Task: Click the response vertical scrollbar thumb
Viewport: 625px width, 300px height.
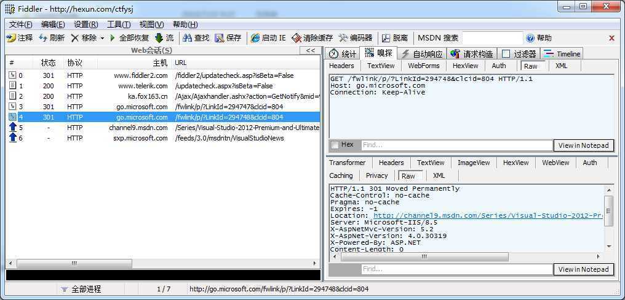Action: point(608,211)
